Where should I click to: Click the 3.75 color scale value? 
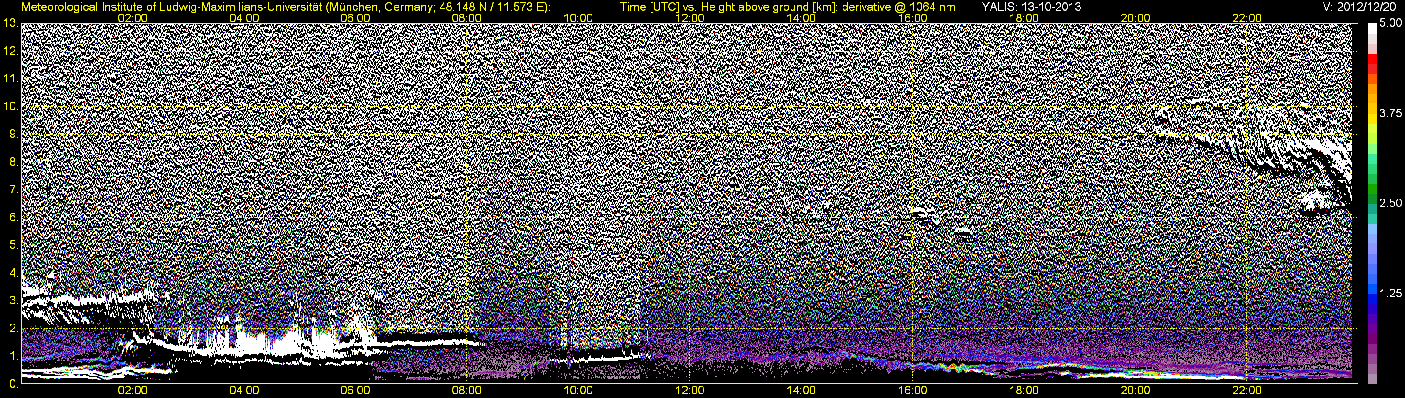(1390, 113)
